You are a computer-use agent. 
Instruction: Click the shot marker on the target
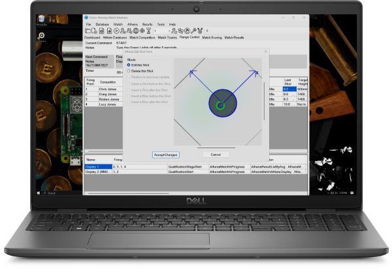tap(220, 106)
